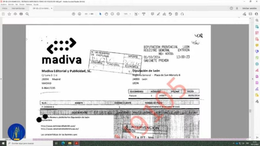The height and width of the screenshot is (146, 260).
Task: Click the Windows taskbar search box
Action: tap(30, 143)
